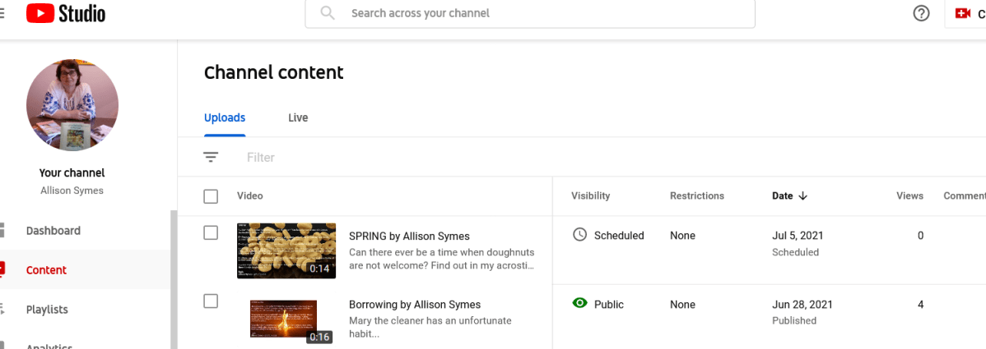Open the Help question mark icon
This screenshot has width=986, height=349.
[x=922, y=14]
